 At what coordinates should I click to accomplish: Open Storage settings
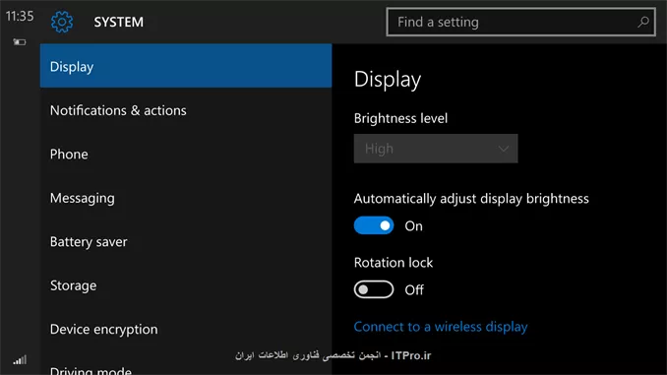coord(186,285)
